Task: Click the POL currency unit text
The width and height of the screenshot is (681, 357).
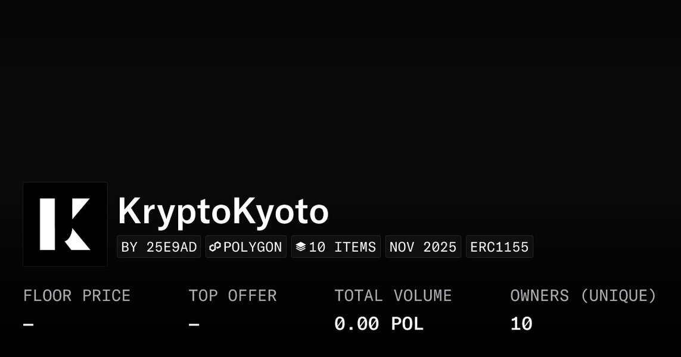Action: pos(407,324)
